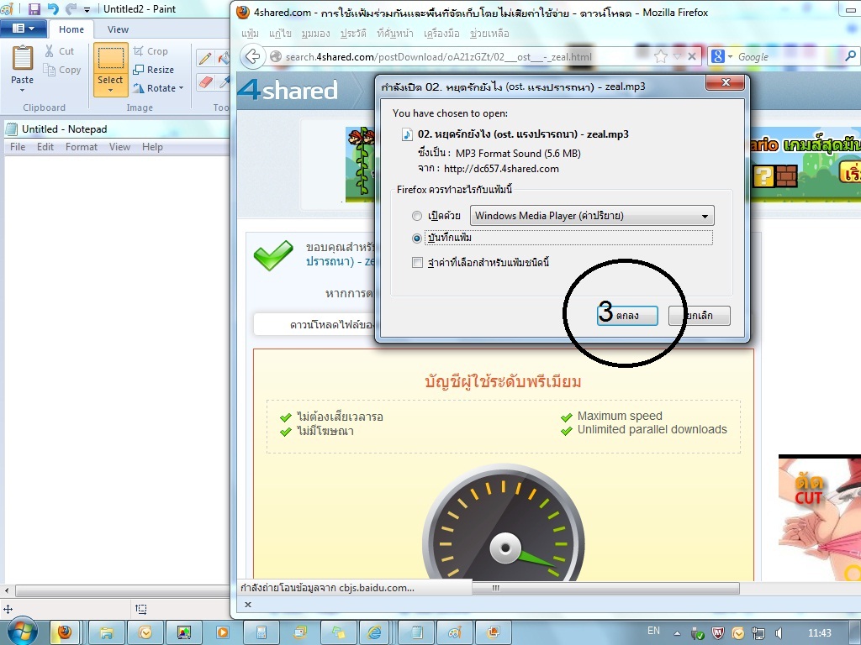861x645 pixels.
Task: Select the บันทึกแฟ้ม radio button
Action: (x=417, y=239)
